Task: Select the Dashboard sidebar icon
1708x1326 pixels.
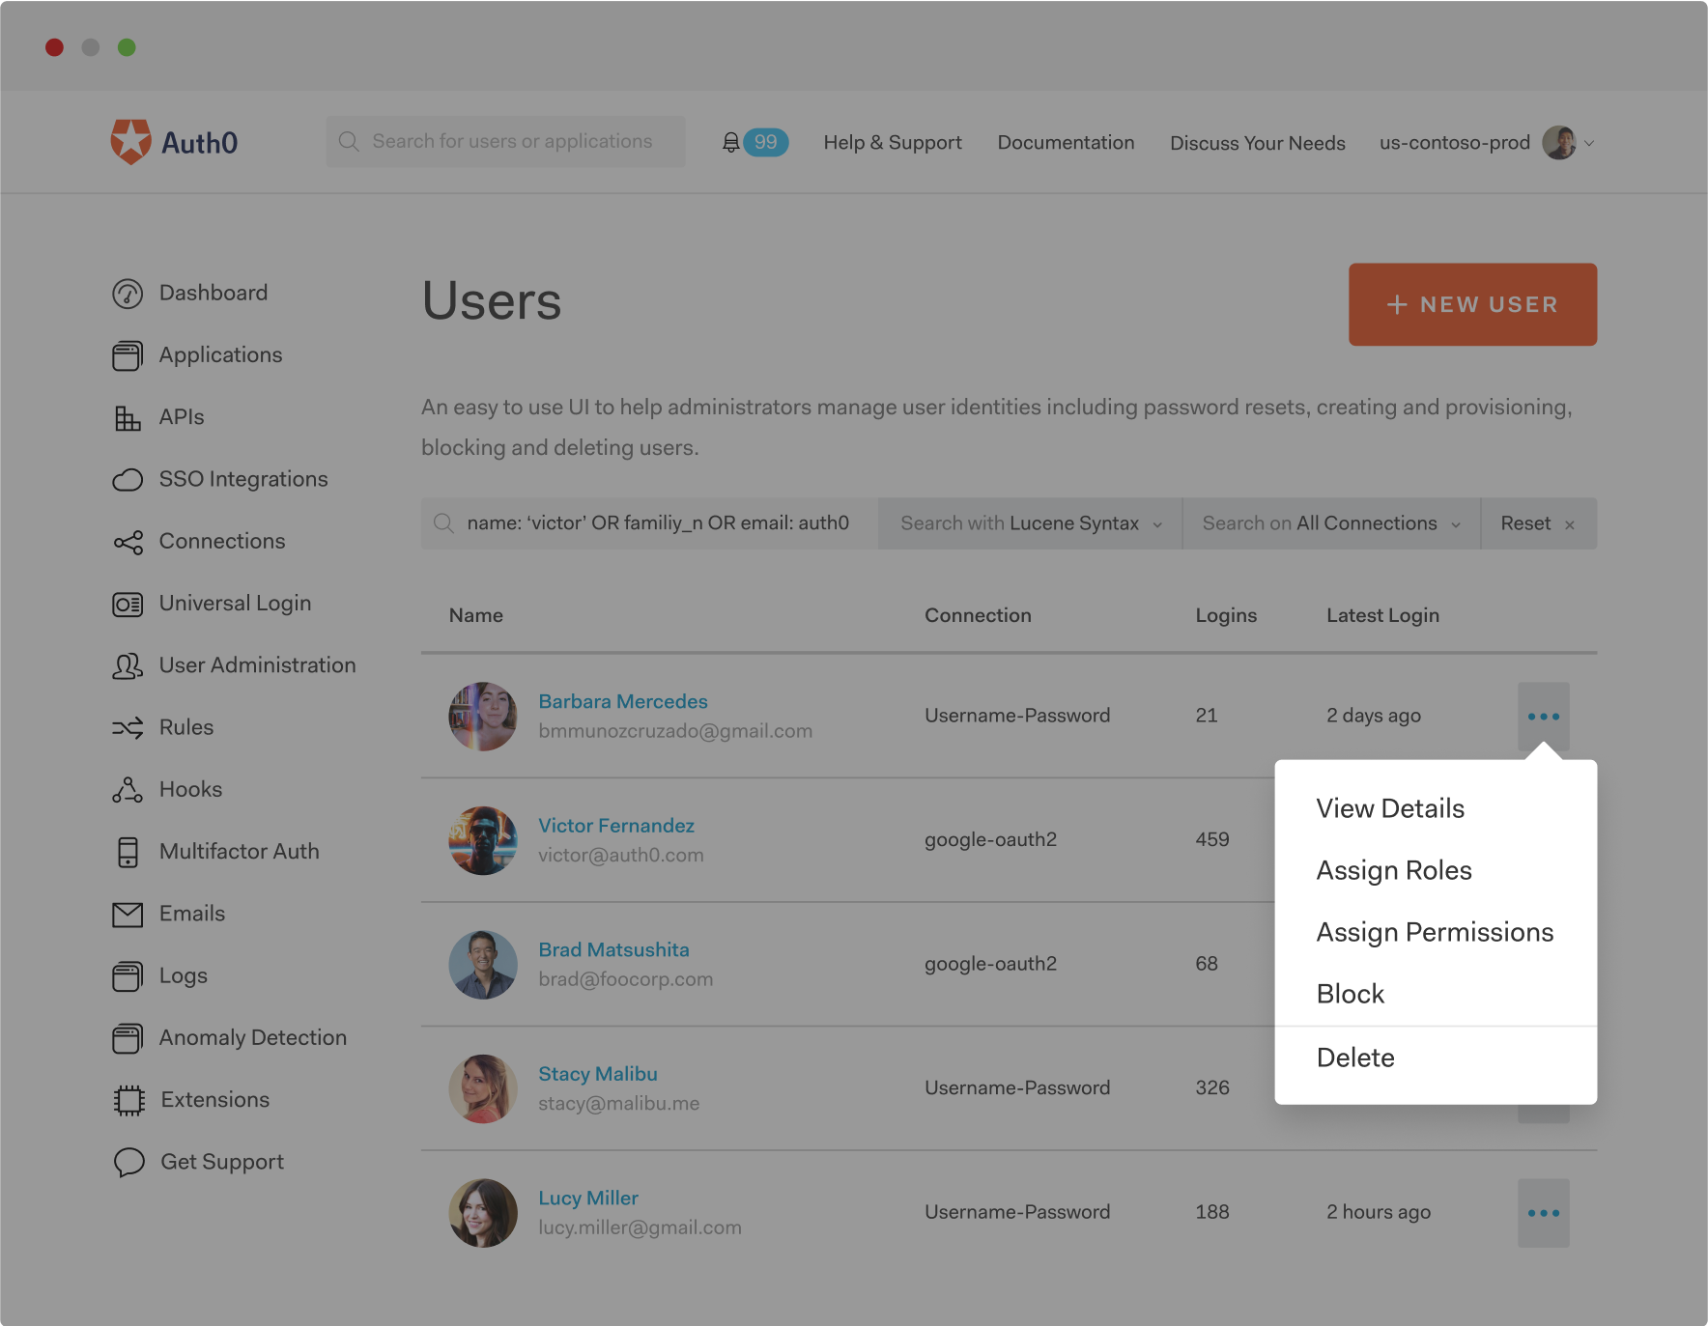Action: point(128,293)
